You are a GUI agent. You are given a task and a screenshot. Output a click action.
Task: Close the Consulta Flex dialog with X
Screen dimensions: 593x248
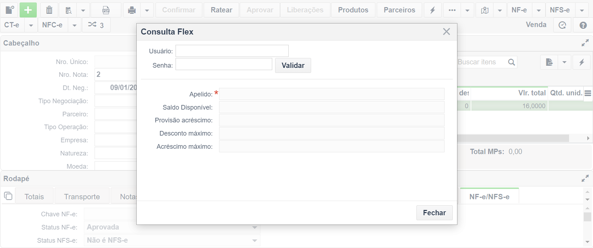pyautogui.click(x=446, y=32)
